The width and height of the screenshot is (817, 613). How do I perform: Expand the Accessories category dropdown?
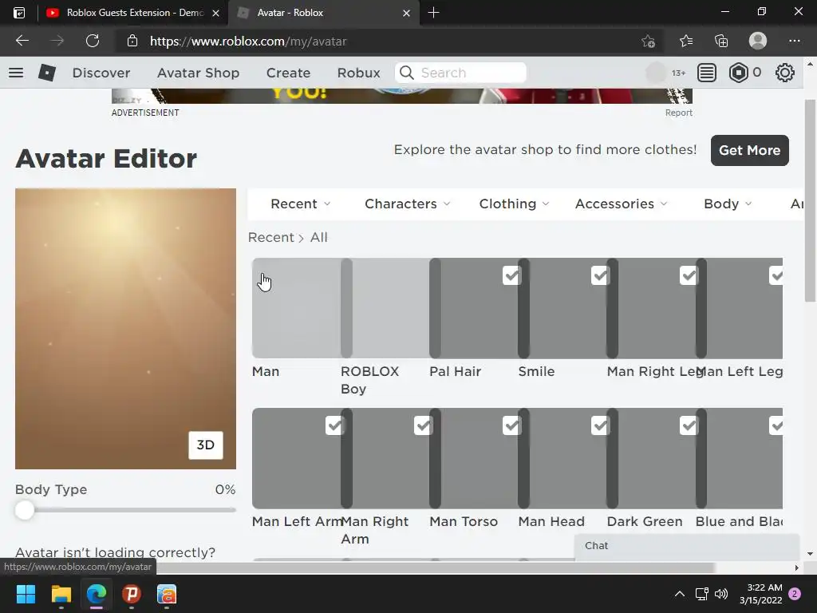621,204
